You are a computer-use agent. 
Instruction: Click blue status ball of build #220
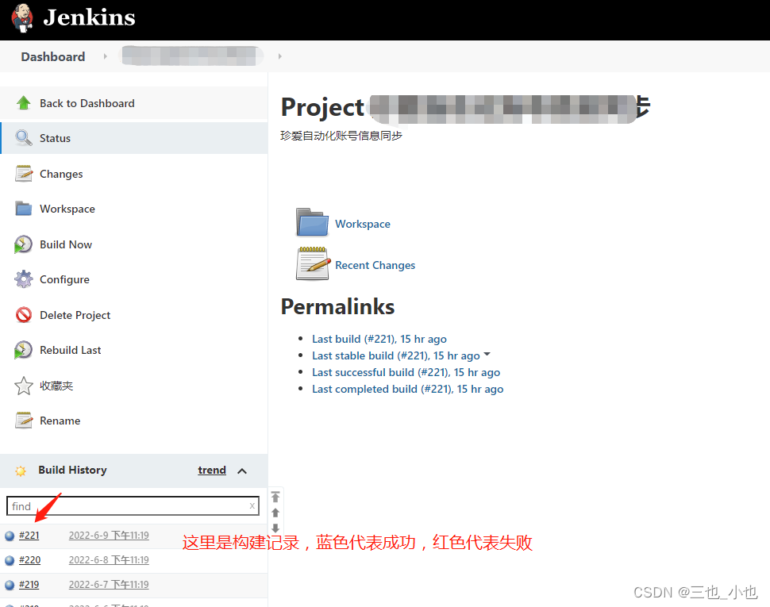coord(10,560)
